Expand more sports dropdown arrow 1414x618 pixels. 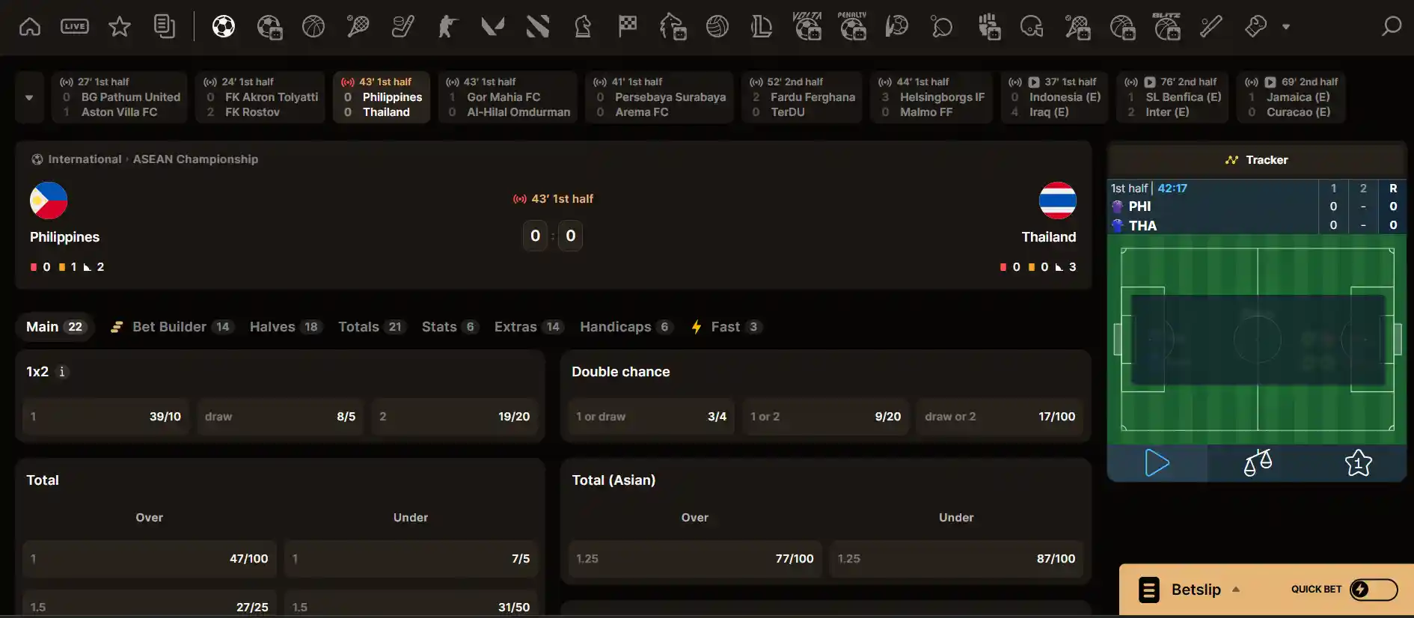coord(1286,27)
